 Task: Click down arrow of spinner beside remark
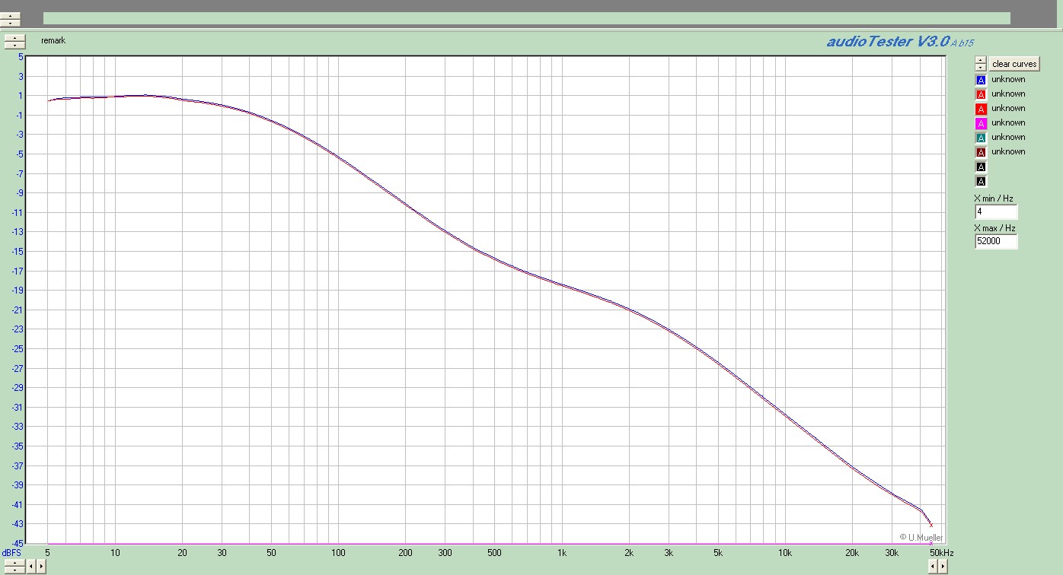15,45
